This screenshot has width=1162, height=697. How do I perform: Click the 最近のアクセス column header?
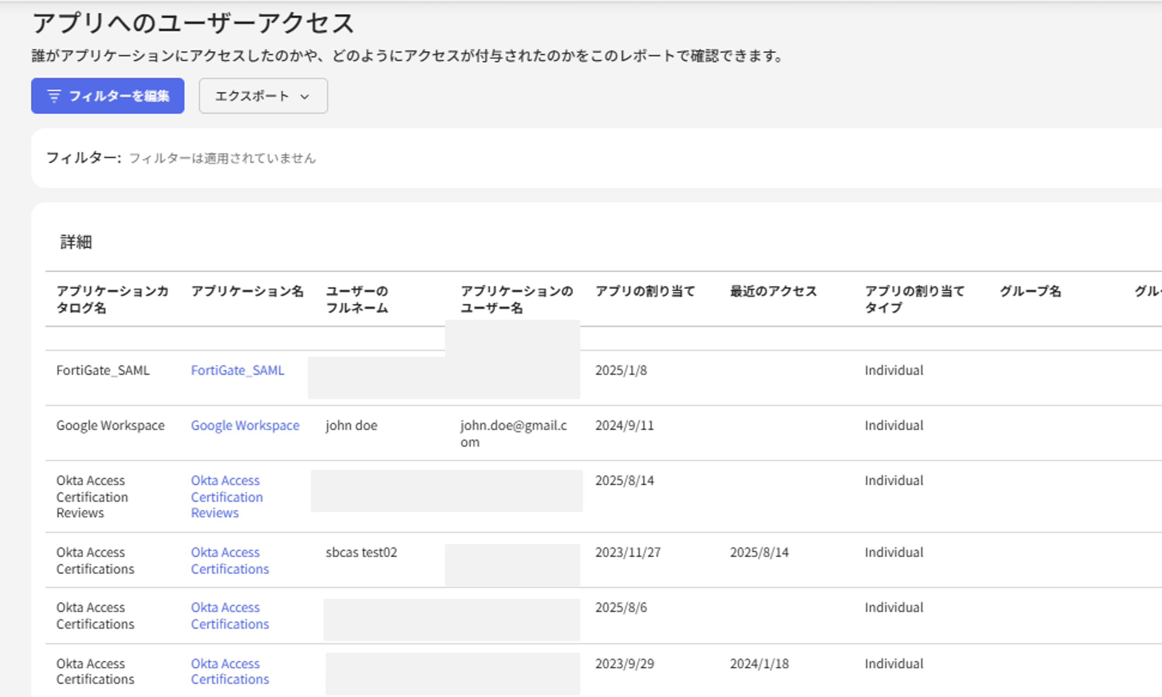click(x=773, y=291)
